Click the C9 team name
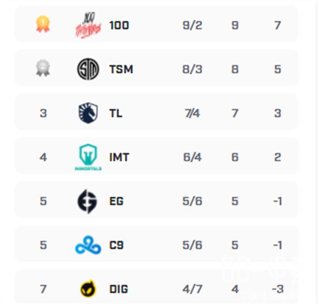The image size is (318, 305). coord(116,245)
